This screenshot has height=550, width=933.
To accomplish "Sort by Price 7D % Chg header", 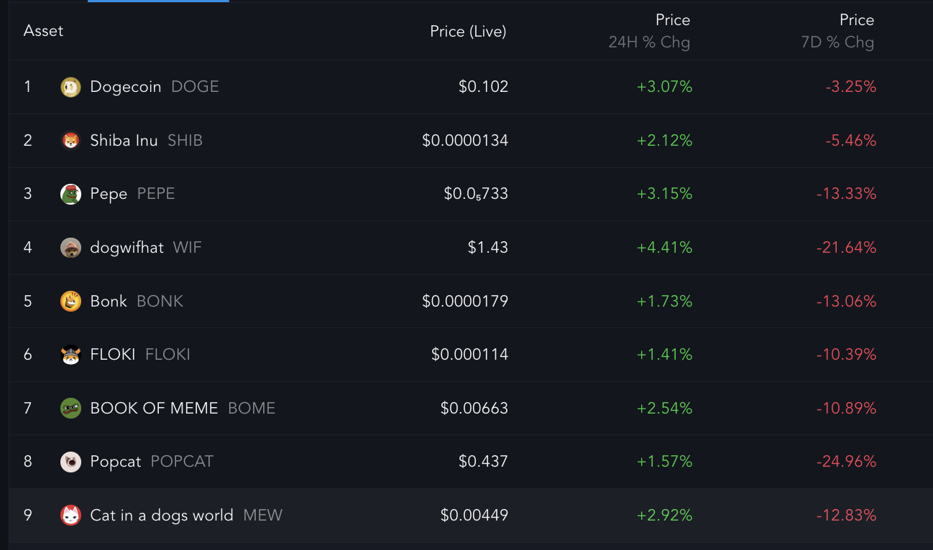I will pyautogui.click(x=837, y=31).
